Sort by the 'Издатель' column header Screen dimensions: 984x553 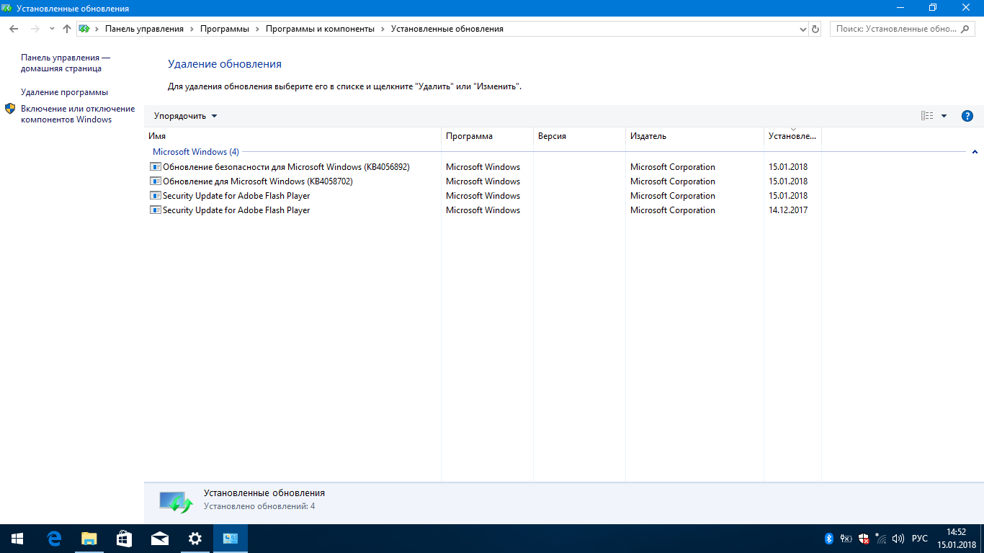(694, 136)
